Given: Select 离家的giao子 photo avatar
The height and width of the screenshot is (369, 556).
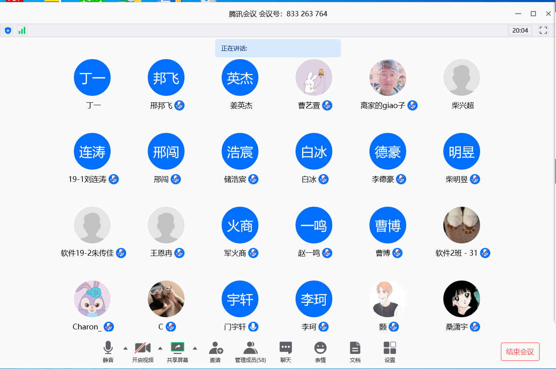Looking at the screenshot, I should tap(388, 77).
